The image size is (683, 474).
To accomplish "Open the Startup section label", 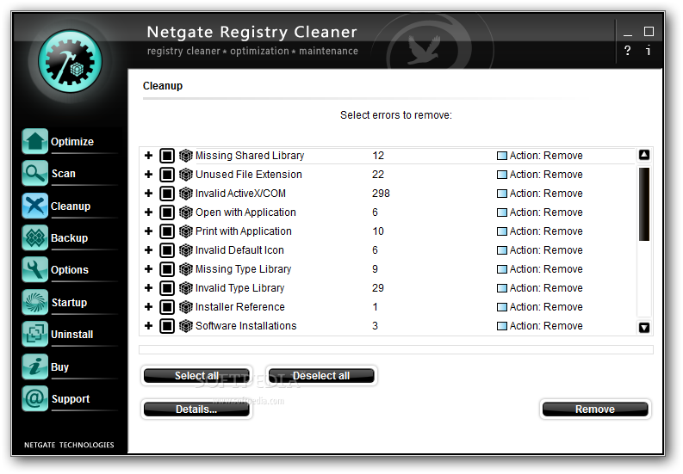I will (69, 303).
